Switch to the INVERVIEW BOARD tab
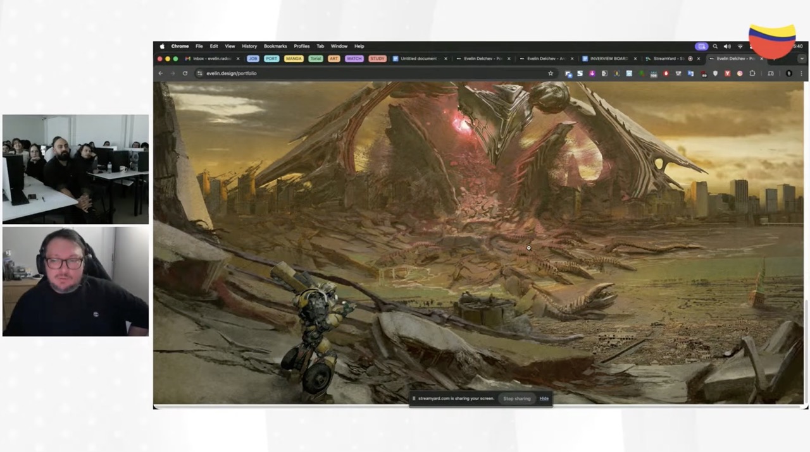The height and width of the screenshot is (452, 810). point(607,59)
